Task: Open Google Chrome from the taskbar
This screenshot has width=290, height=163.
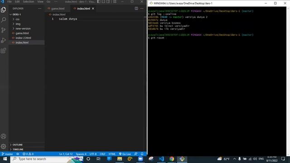Action: click(172, 159)
